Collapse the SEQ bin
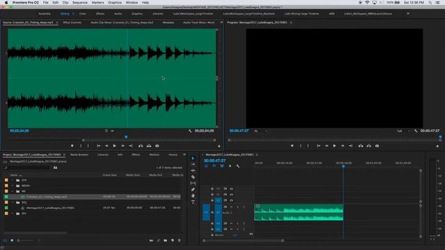The height and width of the screenshot is (250, 445). click(x=13, y=202)
